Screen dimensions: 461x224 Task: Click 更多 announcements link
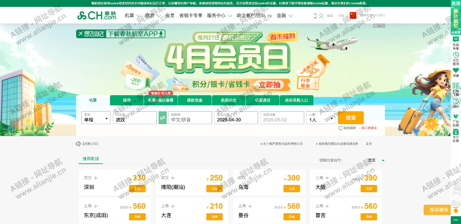369,144
